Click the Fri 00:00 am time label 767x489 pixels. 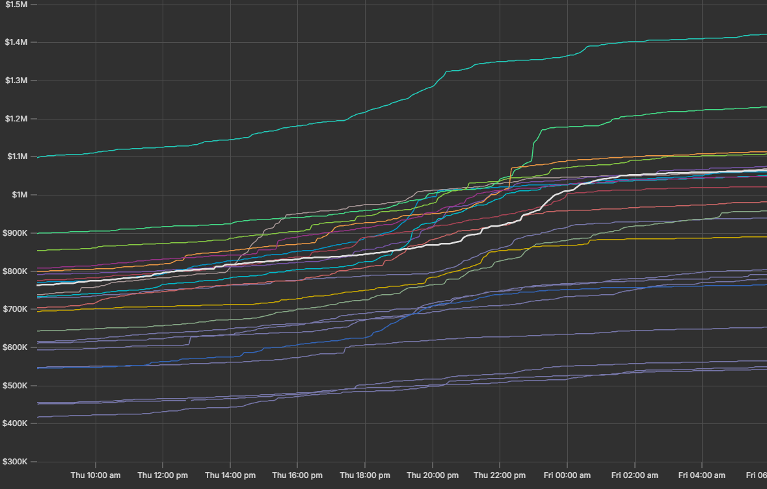[567, 475]
